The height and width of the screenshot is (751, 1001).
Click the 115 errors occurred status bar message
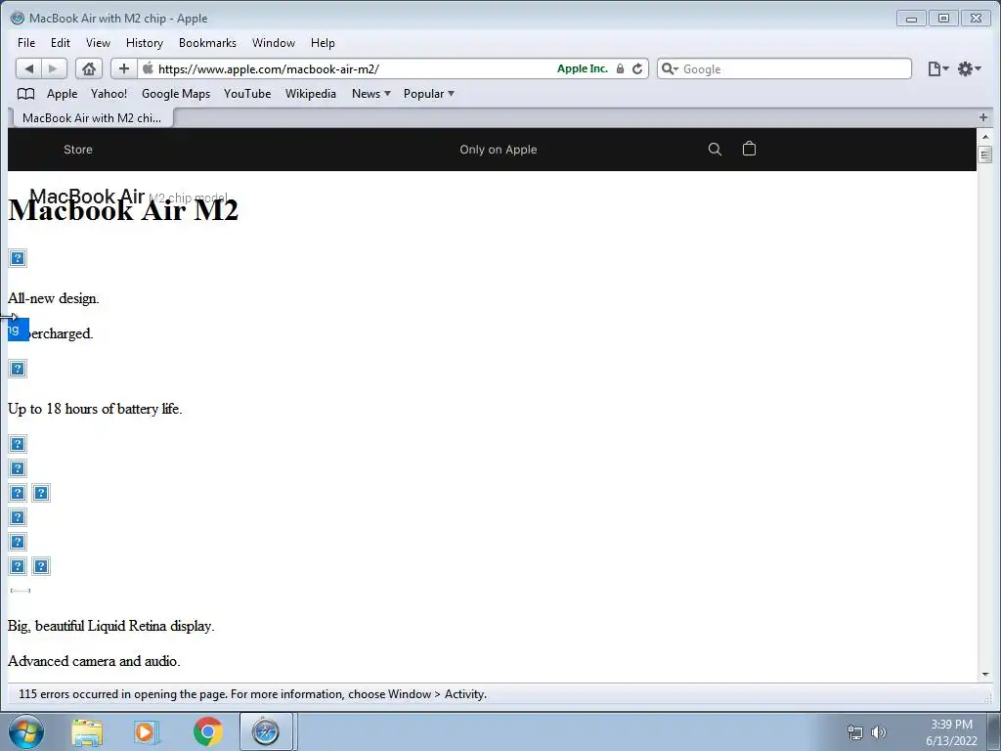tap(253, 694)
